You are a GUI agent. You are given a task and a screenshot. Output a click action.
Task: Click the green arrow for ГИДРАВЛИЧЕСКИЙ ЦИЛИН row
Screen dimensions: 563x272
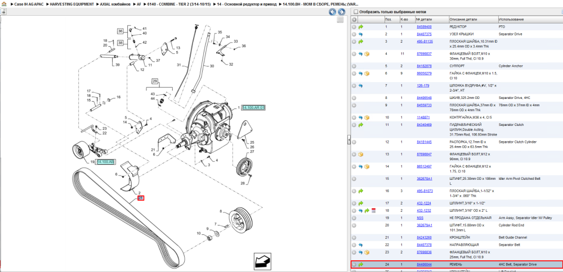click(x=361, y=125)
